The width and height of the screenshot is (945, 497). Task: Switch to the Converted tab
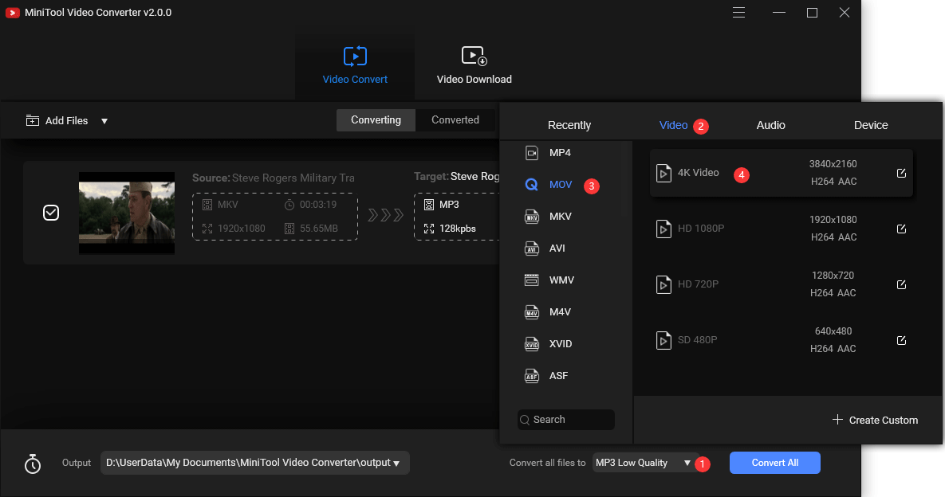click(x=455, y=119)
